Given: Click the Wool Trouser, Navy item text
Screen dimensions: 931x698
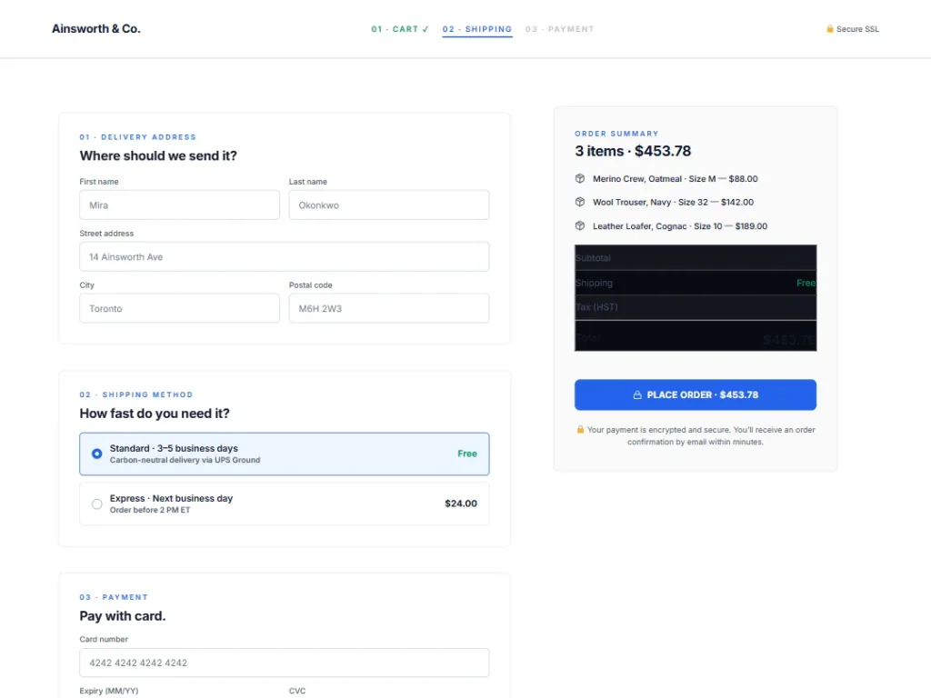Looking at the screenshot, I should 673,203.
